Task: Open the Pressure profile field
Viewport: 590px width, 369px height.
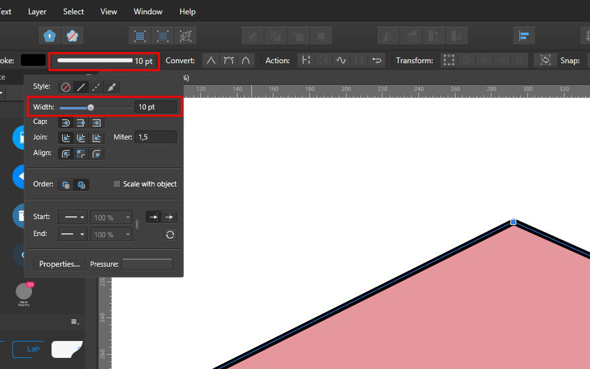Action: 147,264
